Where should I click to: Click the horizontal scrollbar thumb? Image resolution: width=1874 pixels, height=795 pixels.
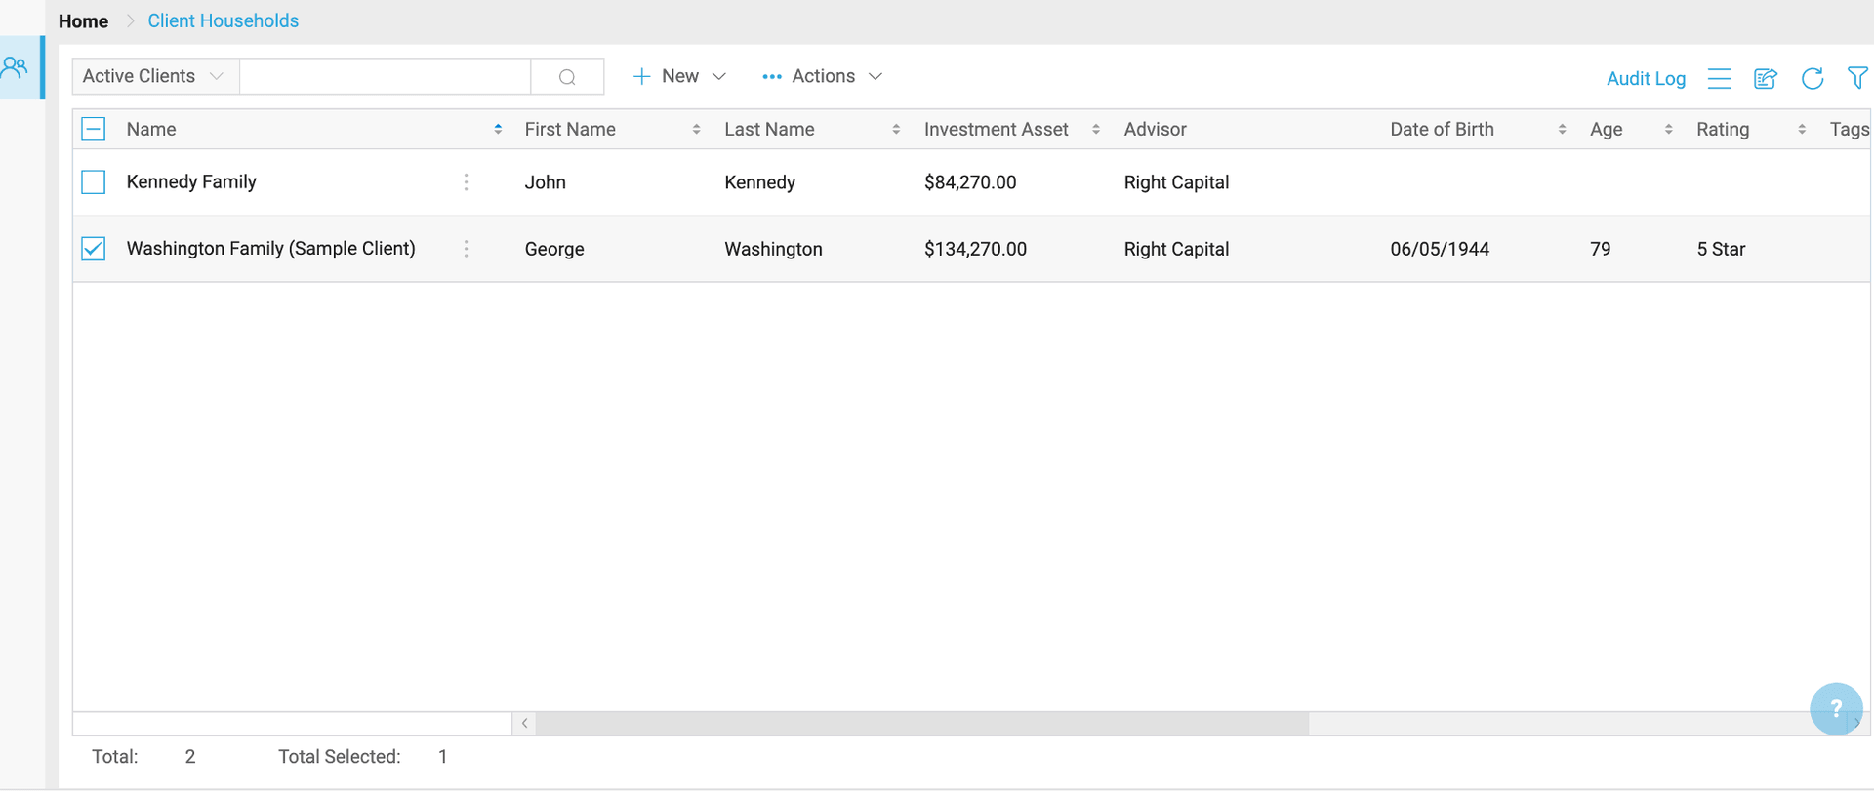[921, 723]
